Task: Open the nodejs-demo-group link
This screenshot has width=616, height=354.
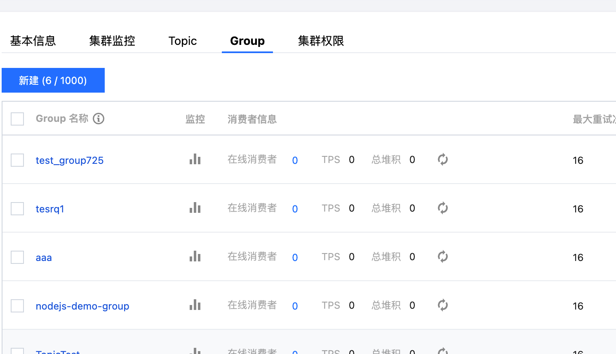Action: [82, 306]
